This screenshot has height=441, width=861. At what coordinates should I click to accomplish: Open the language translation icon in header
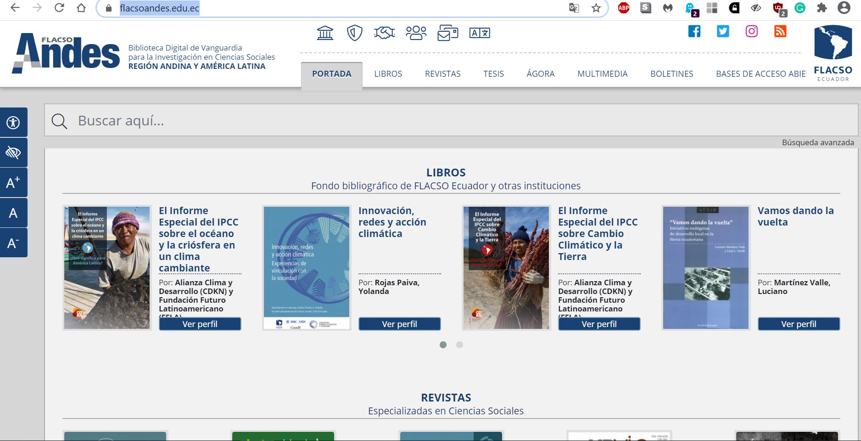pos(480,33)
